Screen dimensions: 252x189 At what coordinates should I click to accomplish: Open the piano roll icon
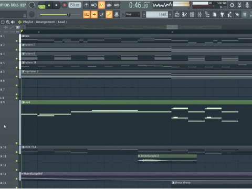tap(184, 15)
